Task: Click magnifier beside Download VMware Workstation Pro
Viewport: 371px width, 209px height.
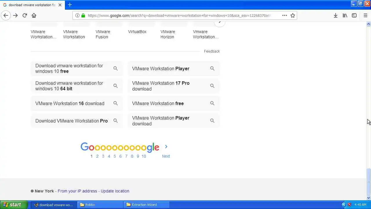Action: pos(115,121)
